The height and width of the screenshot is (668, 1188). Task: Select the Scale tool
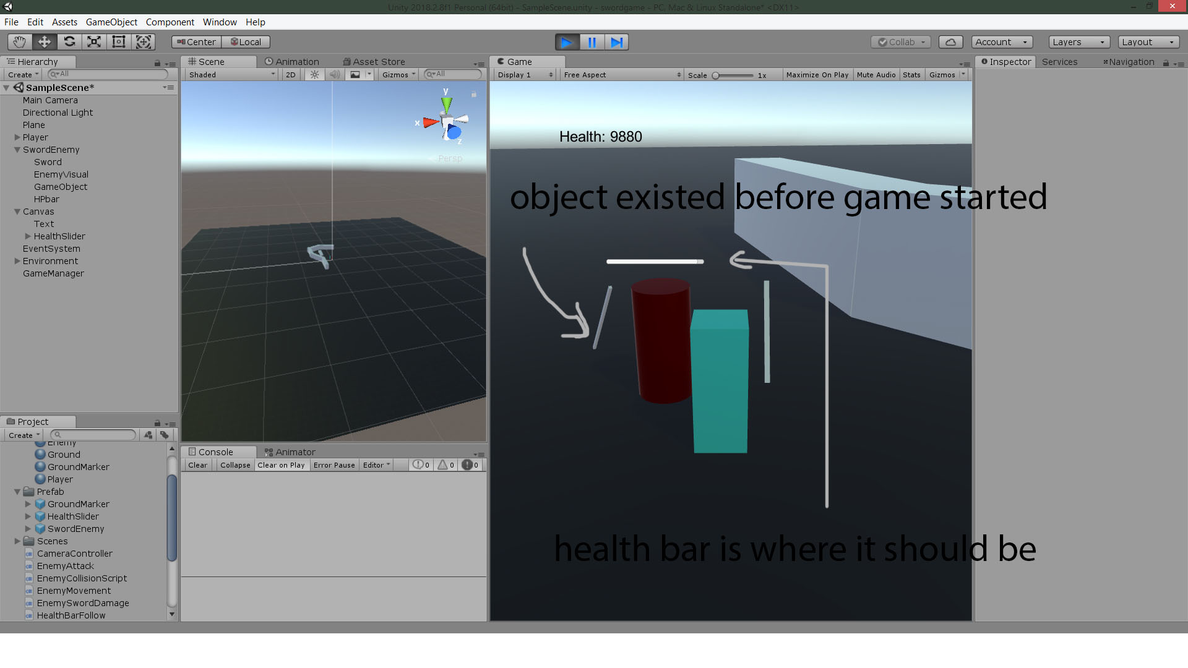pyautogui.click(x=94, y=42)
